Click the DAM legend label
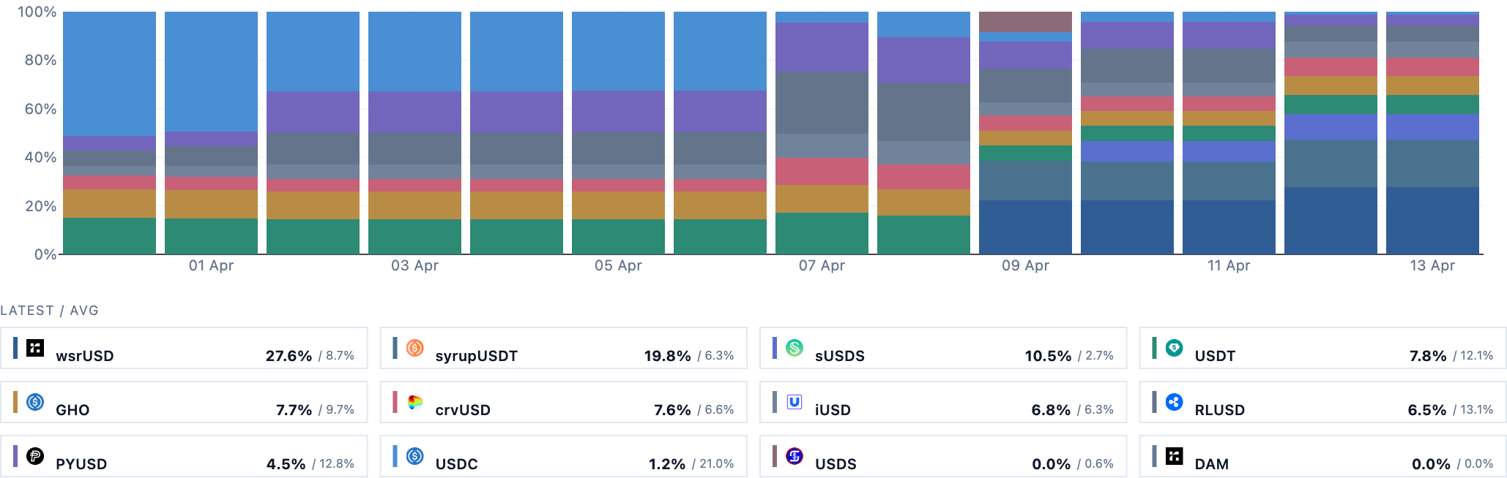 pos(1212,464)
